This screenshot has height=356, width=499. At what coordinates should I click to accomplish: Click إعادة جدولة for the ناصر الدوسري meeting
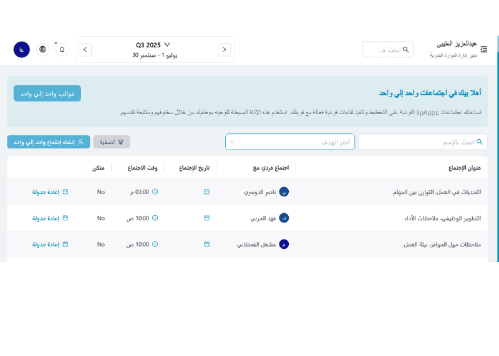pos(50,192)
